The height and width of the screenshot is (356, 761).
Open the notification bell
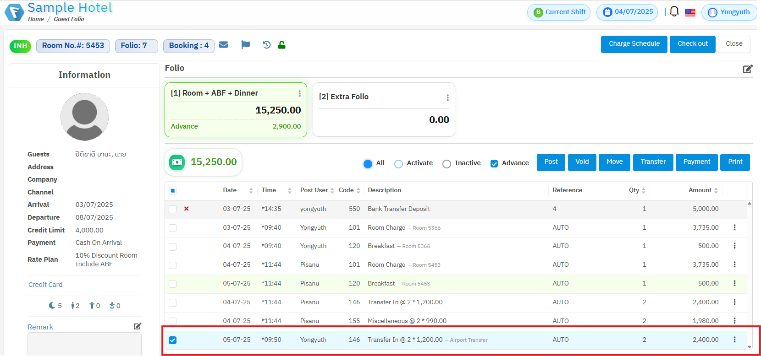(674, 11)
